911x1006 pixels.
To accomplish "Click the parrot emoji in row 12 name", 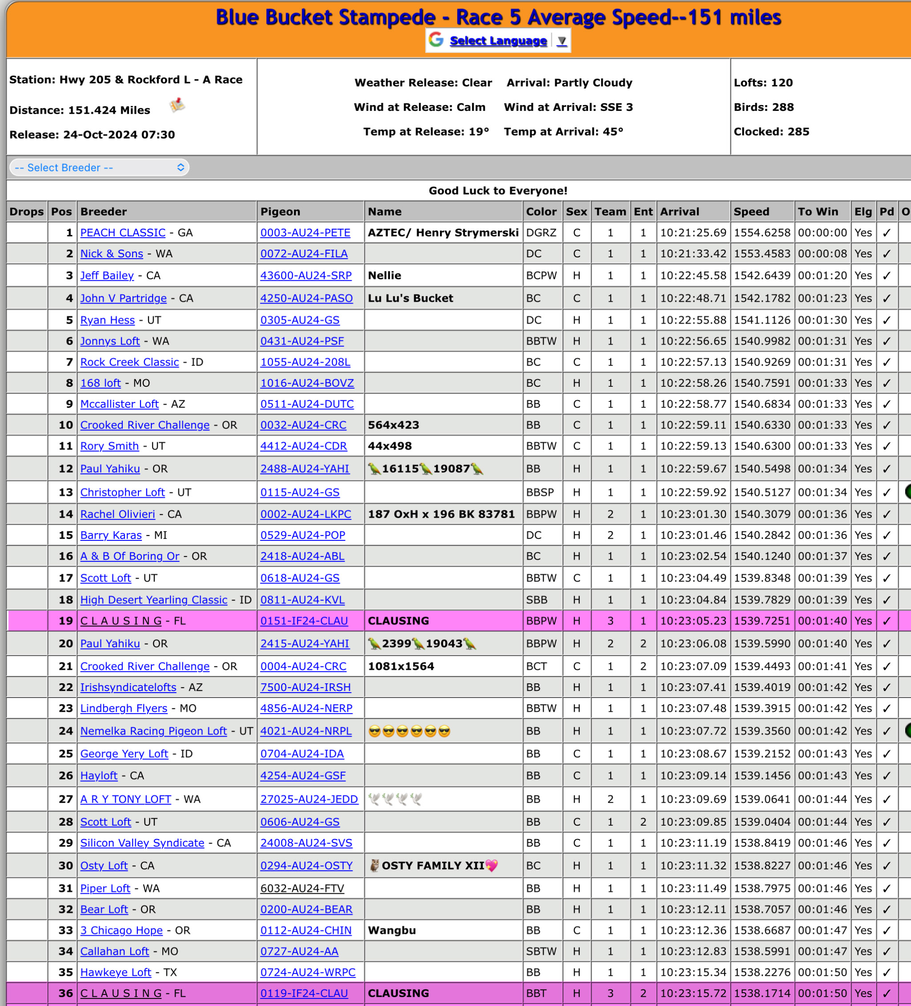I will pyautogui.click(x=374, y=469).
